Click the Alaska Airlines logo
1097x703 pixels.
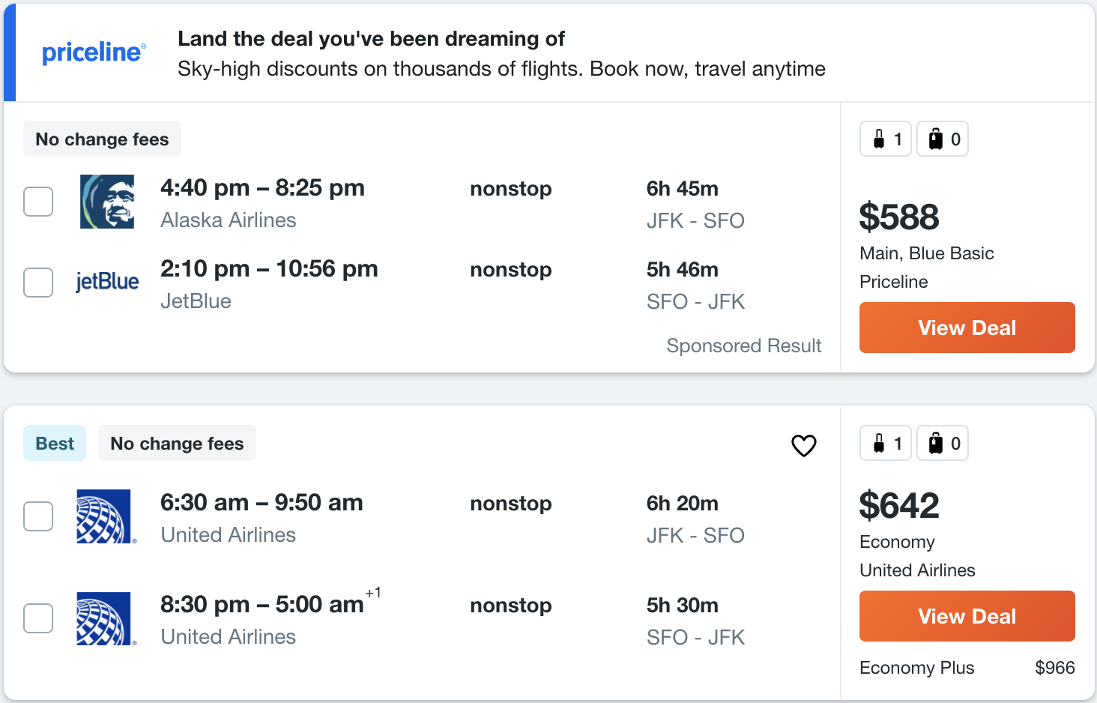[x=107, y=202]
